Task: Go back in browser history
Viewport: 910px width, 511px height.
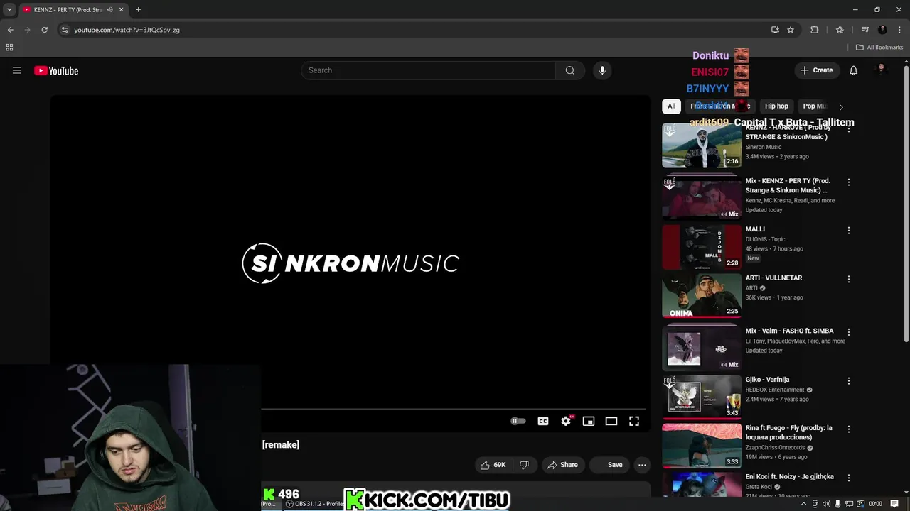Action: pos(10,30)
